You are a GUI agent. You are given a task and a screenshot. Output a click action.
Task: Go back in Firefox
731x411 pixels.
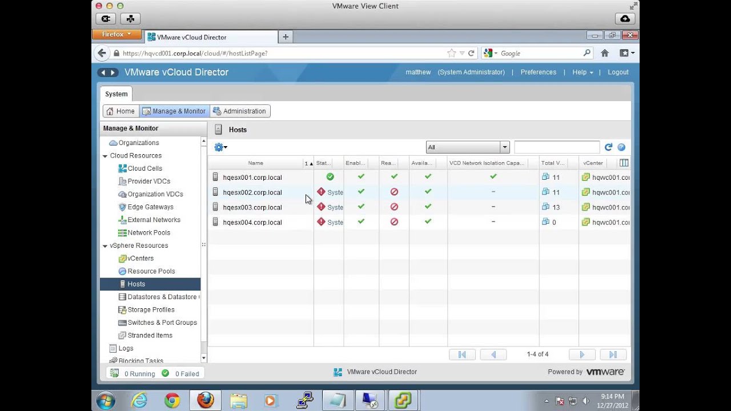[102, 53]
